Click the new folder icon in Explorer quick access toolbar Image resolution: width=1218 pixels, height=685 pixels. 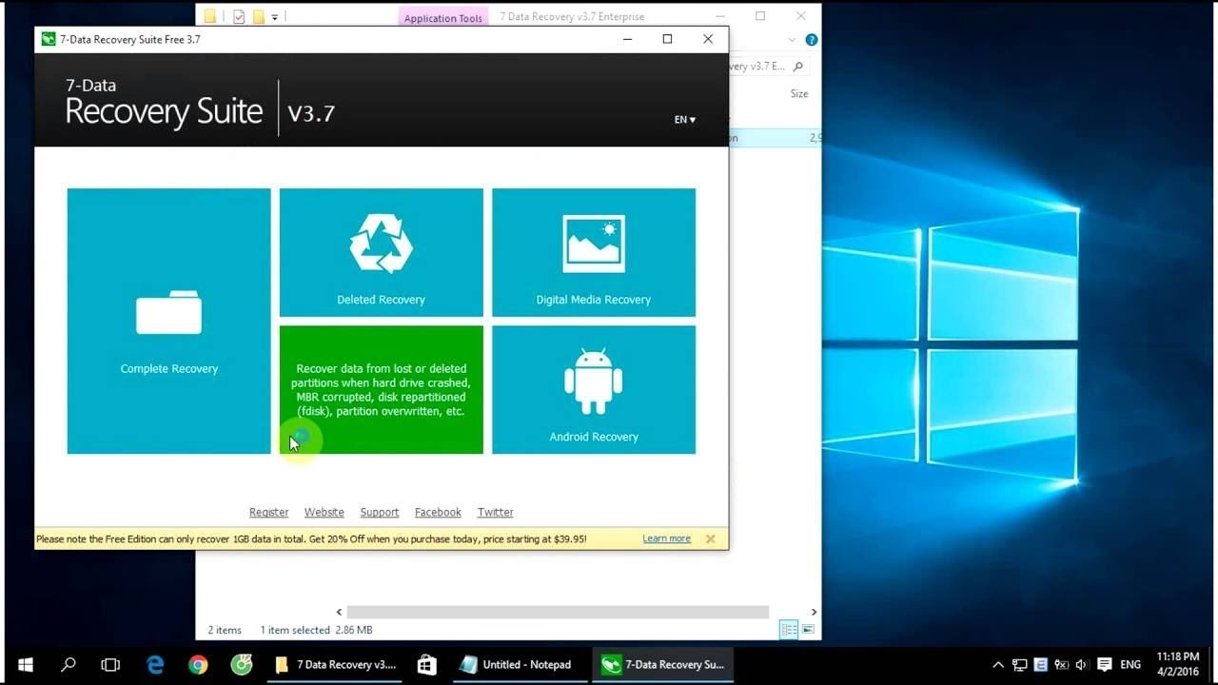(x=259, y=16)
